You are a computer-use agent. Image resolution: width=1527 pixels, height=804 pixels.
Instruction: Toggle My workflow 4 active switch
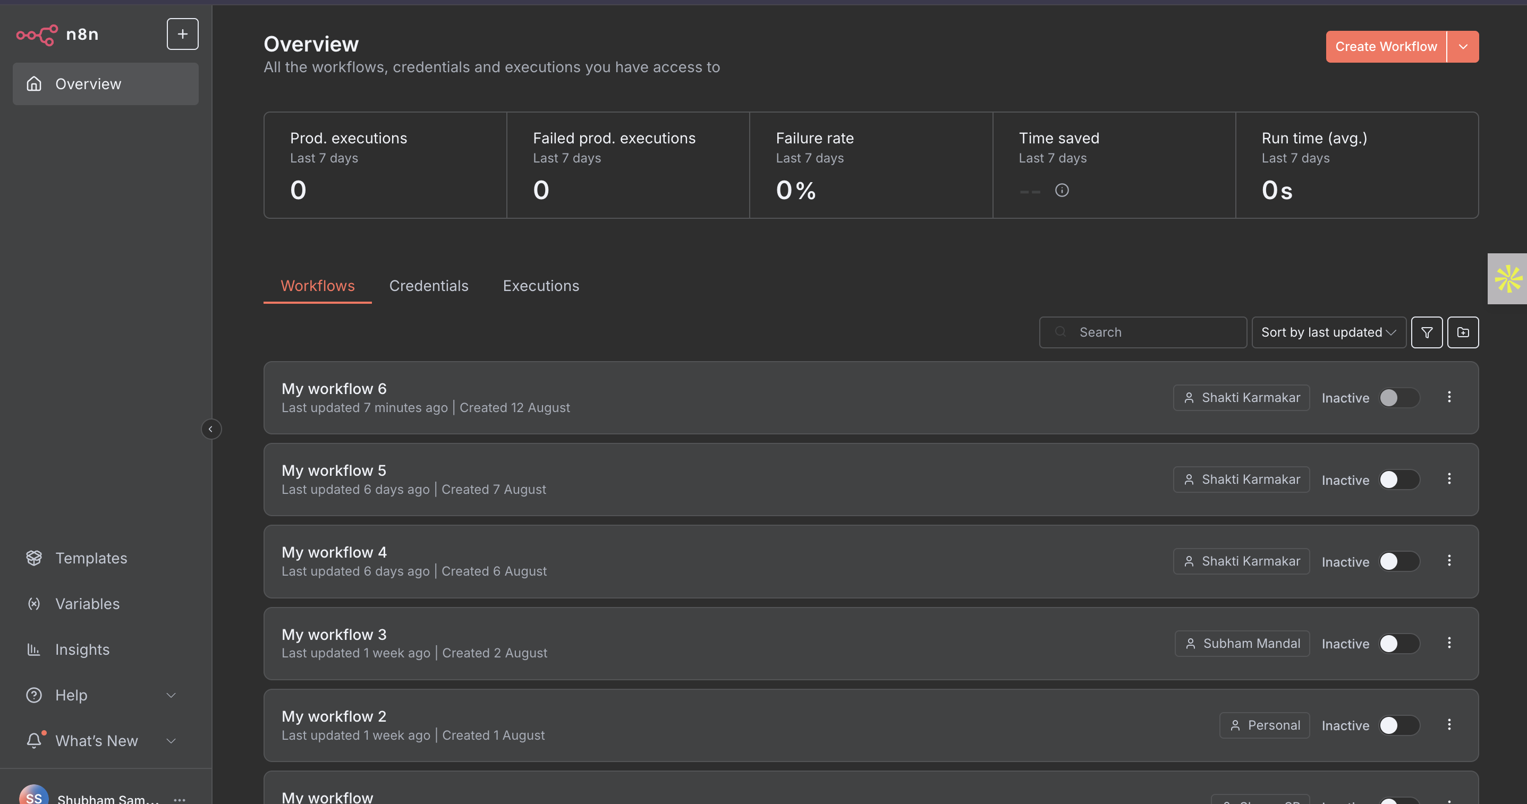coord(1398,561)
